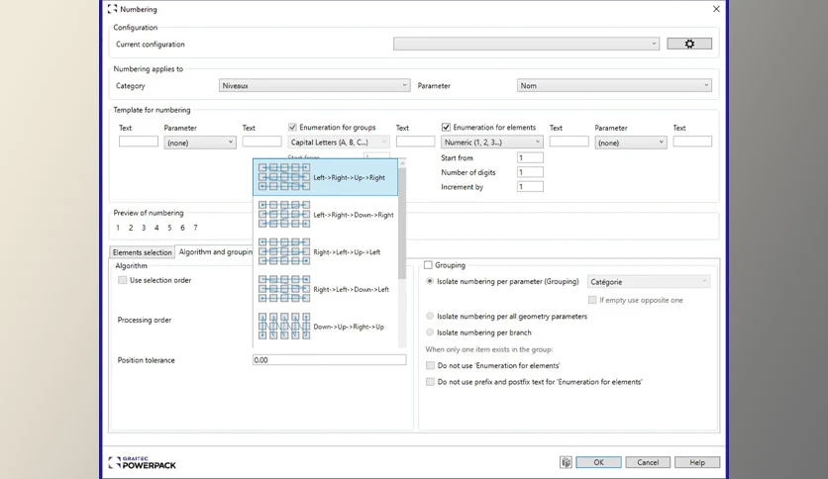Click the Position tolerance input field
The image size is (828, 479).
(x=330, y=360)
